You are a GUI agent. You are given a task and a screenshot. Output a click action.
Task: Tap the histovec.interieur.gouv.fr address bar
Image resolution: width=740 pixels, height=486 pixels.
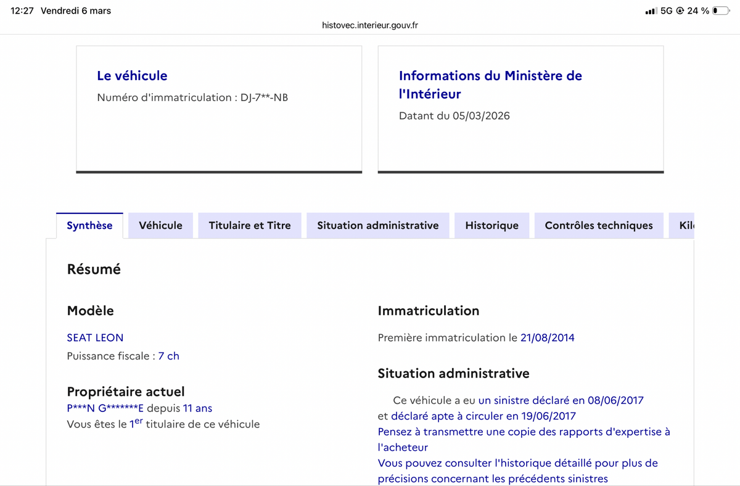pyautogui.click(x=370, y=25)
